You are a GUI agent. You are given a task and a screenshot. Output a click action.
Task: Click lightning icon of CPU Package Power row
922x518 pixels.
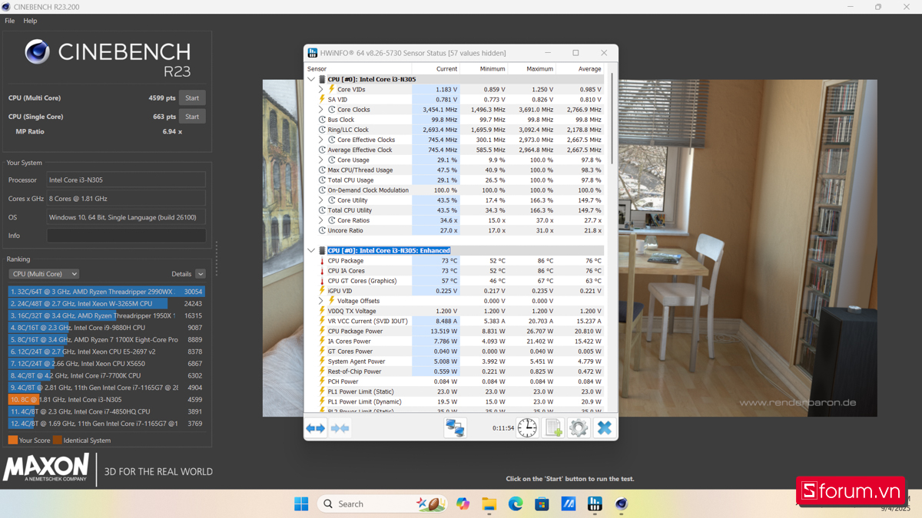pyautogui.click(x=323, y=332)
